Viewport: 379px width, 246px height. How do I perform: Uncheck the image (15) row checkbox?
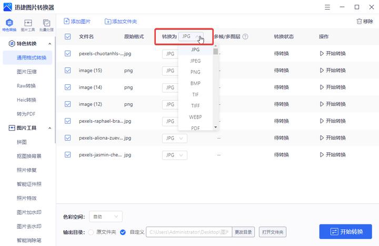click(x=68, y=71)
